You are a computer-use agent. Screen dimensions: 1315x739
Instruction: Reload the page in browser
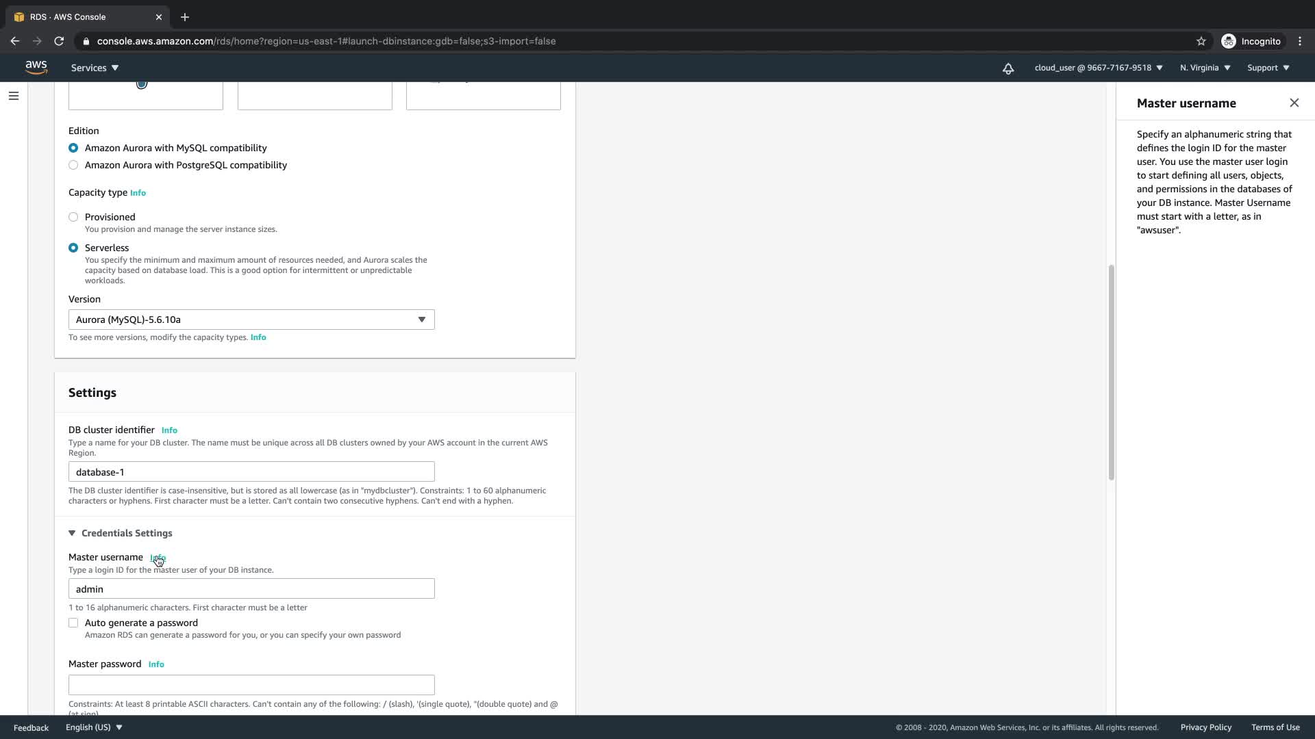click(59, 41)
